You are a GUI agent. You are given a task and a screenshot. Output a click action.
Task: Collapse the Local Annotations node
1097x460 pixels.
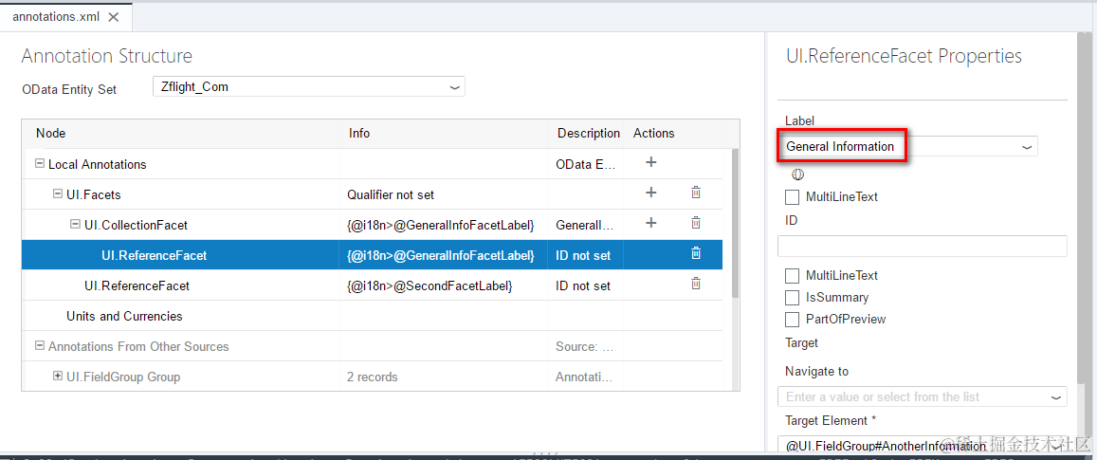click(x=41, y=164)
